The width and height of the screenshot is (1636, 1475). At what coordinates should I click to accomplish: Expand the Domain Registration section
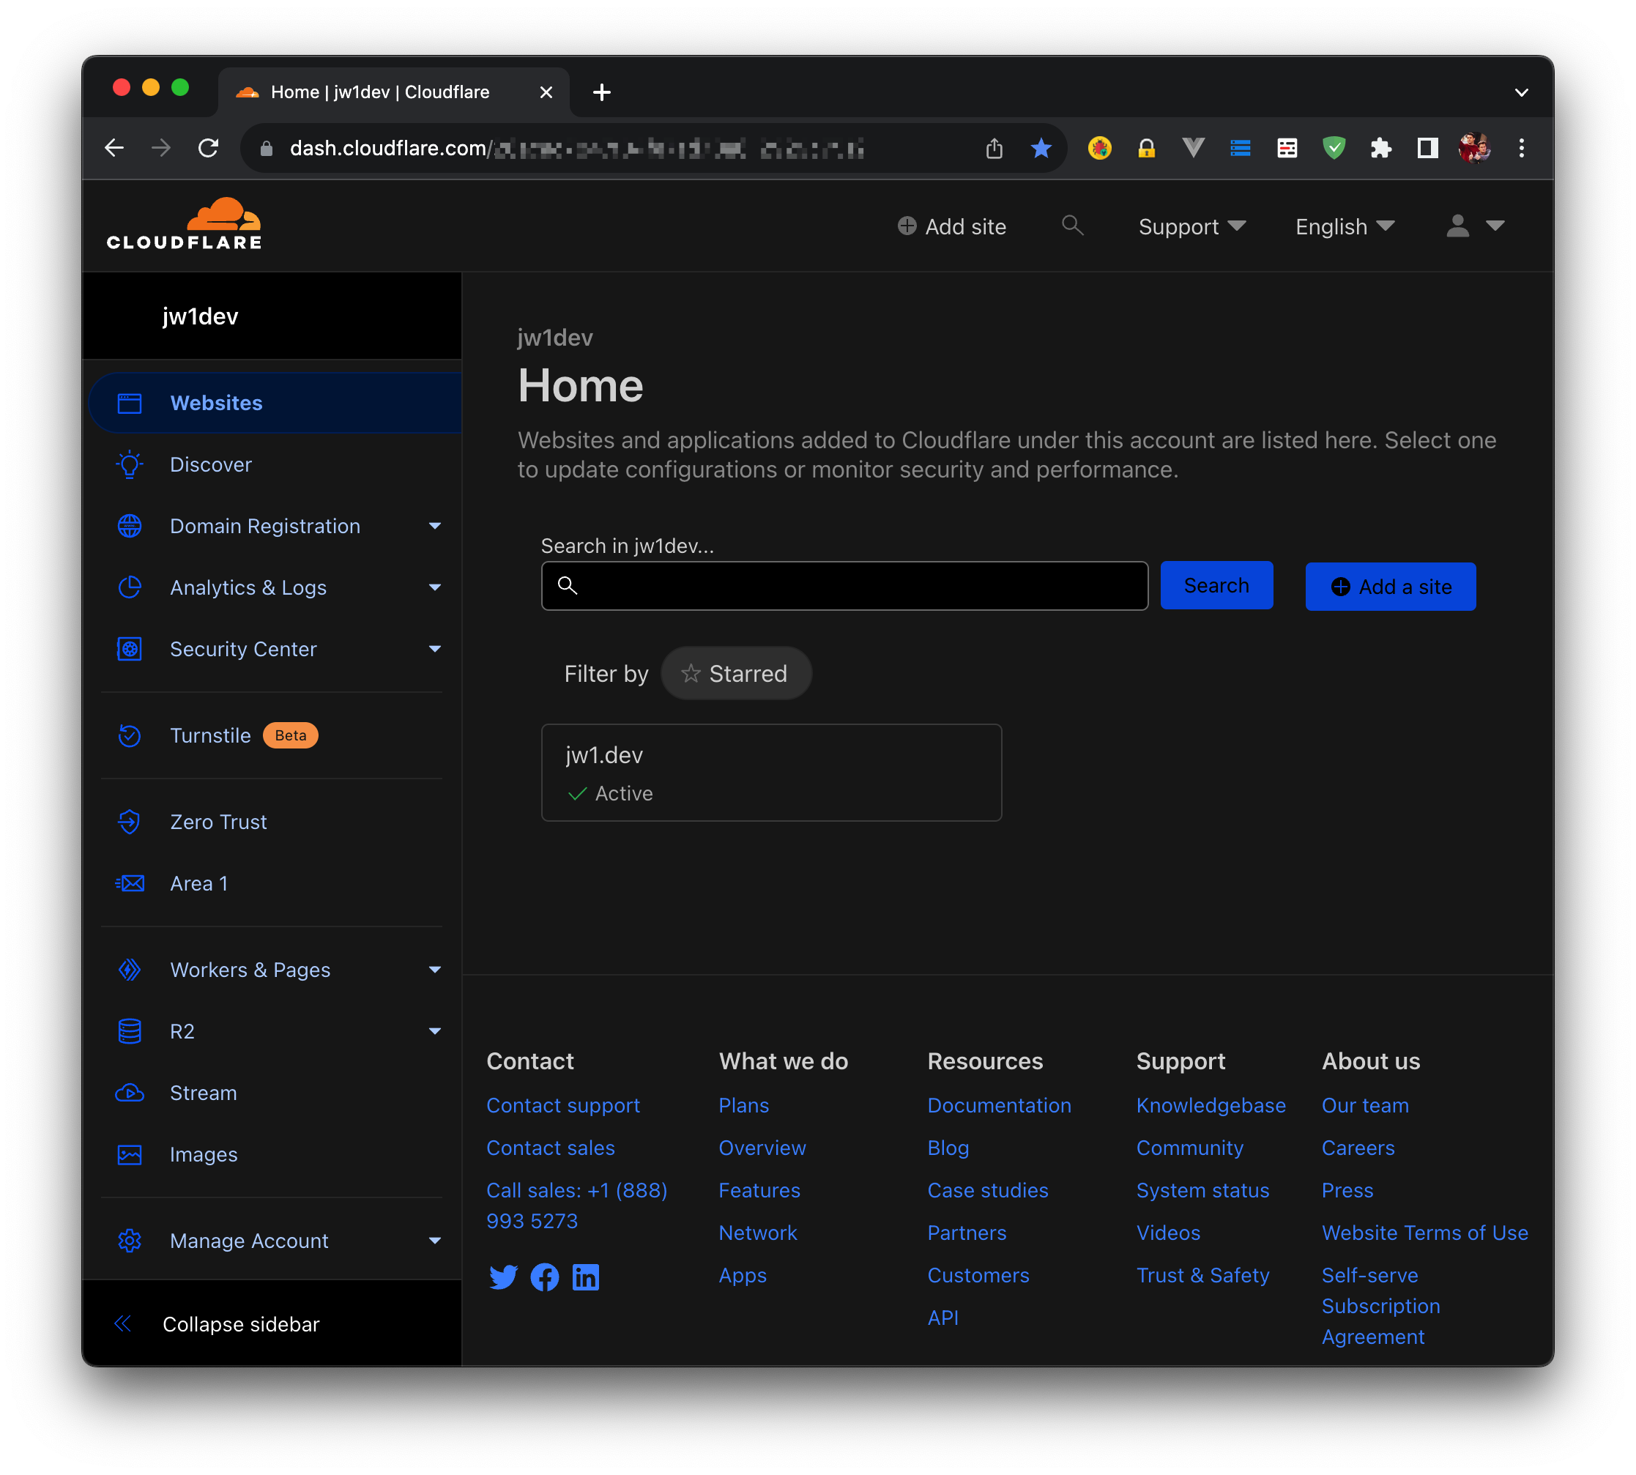coord(434,526)
